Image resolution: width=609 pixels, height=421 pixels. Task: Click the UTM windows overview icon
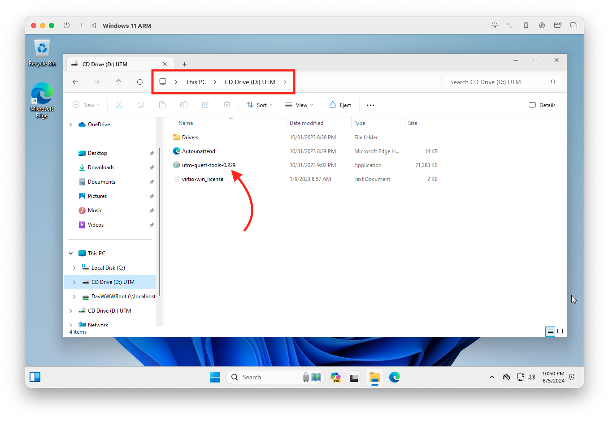(x=574, y=26)
